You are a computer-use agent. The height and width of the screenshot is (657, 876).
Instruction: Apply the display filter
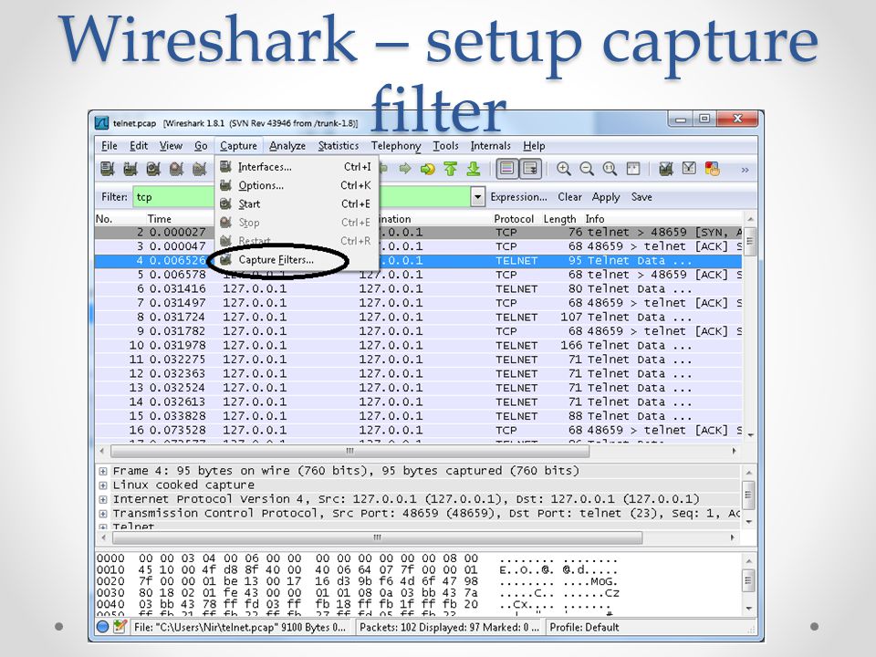point(606,197)
